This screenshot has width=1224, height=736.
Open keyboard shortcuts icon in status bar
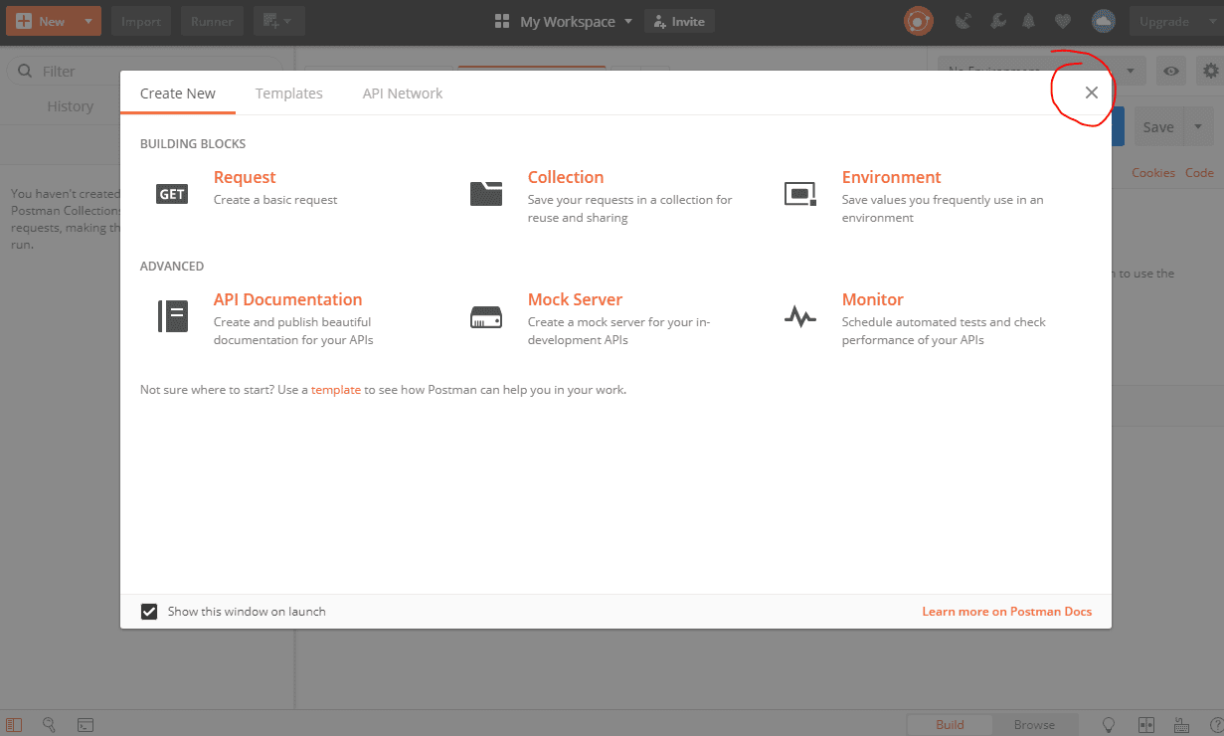click(1181, 725)
